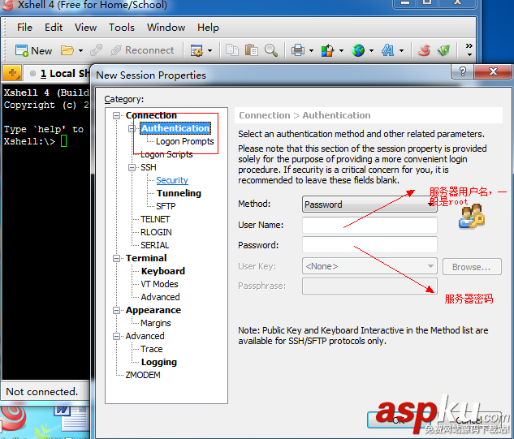Click the Not connected status bar text
Viewport: 514px width, 439px height.
(42, 391)
